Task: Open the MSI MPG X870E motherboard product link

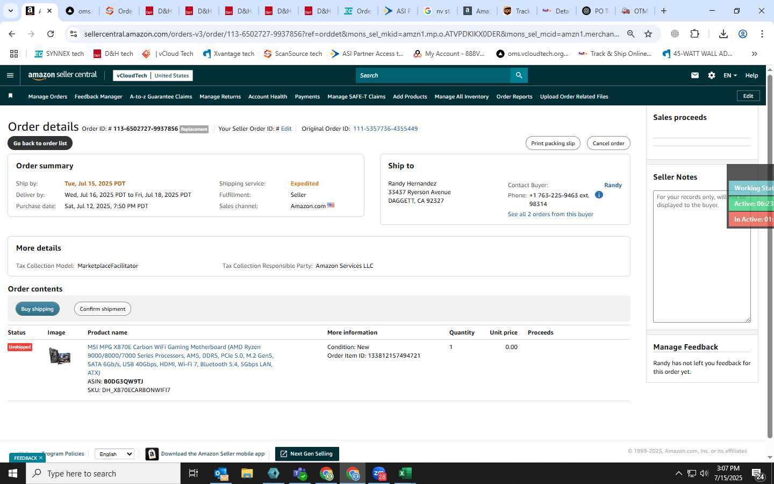Action: pos(181,360)
